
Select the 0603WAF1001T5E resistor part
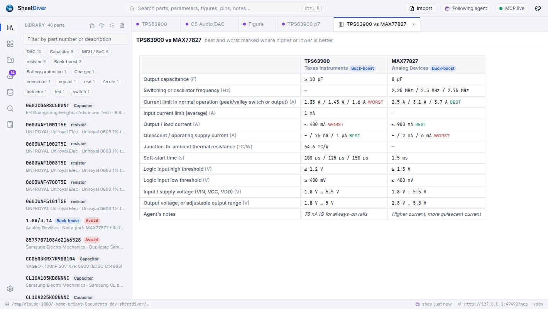coord(76,128)
